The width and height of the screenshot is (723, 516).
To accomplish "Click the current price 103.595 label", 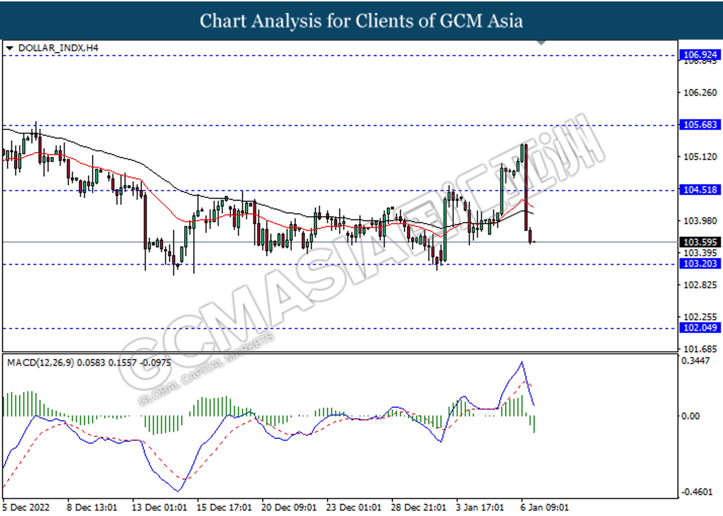I will point(700,242).
